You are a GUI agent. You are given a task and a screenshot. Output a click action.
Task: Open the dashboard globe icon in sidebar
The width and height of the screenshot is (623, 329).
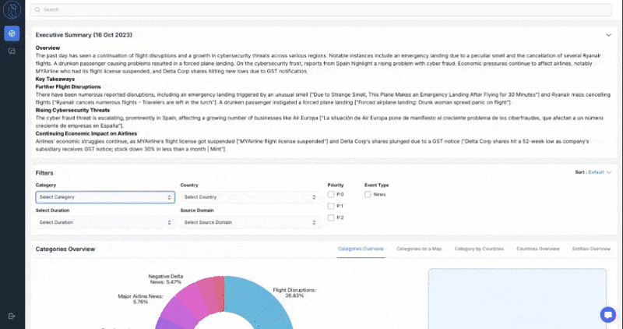point(12,34)
